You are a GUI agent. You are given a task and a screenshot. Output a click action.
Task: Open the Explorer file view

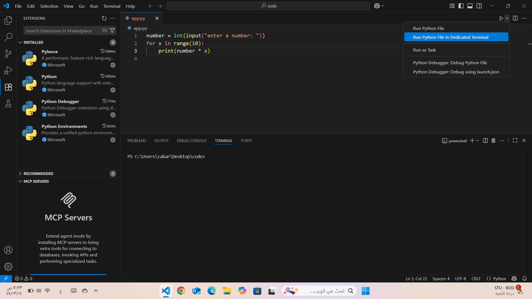[x=8, y=20]
